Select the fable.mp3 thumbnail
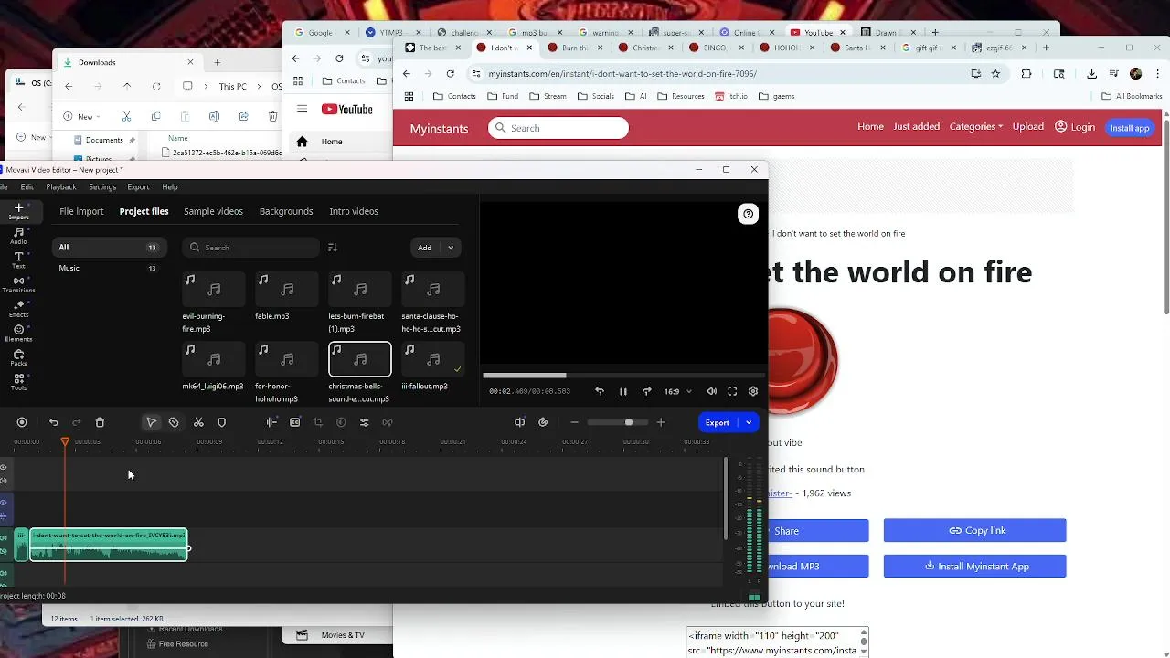The image size is (1170, 658). pos(287,290)
